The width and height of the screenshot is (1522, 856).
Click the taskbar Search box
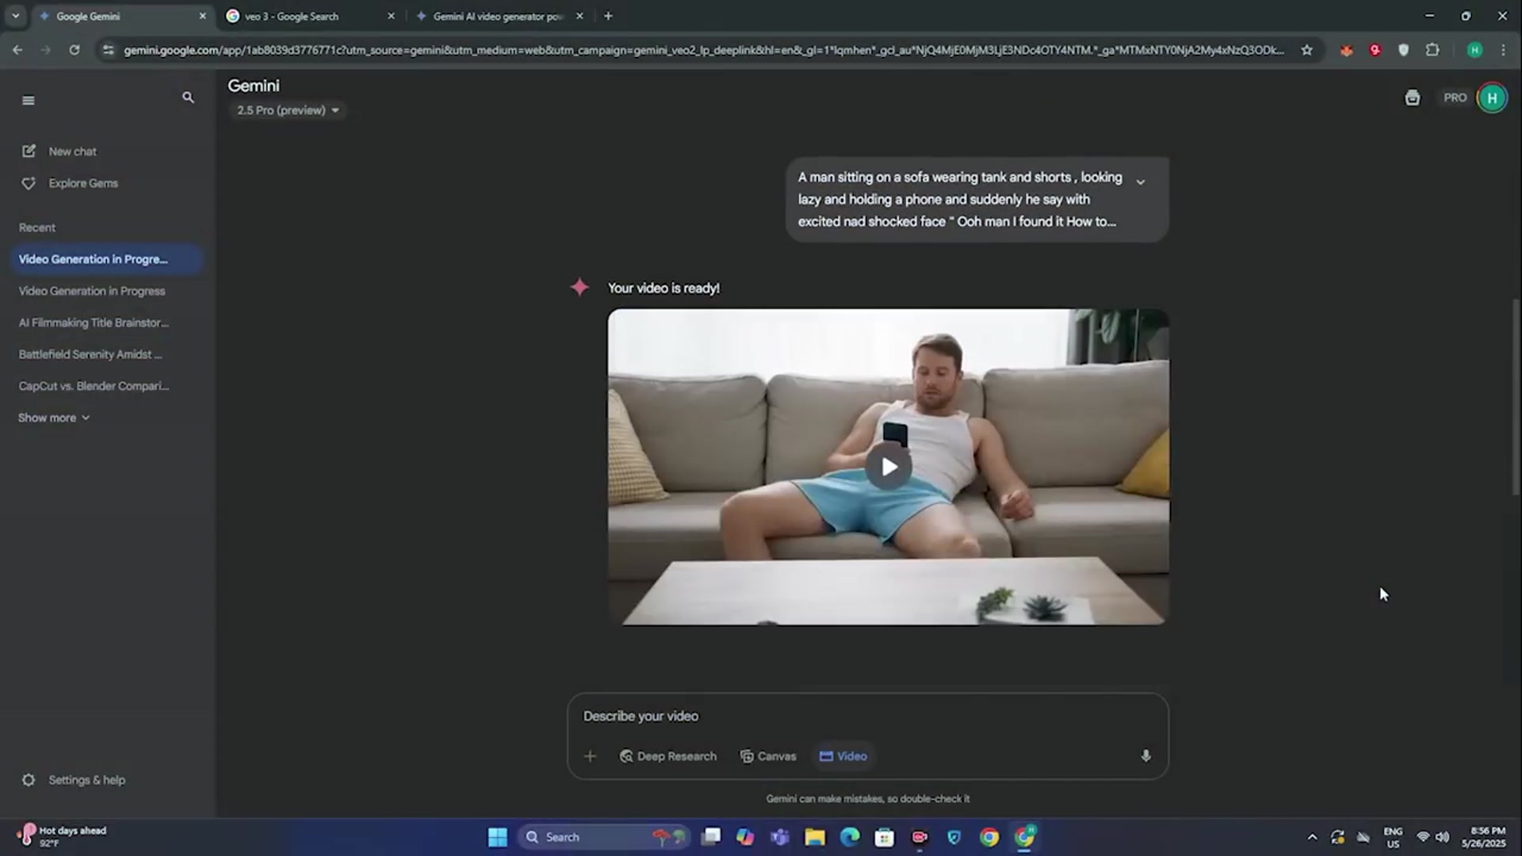pyautogui.click(x=604, y=837)
